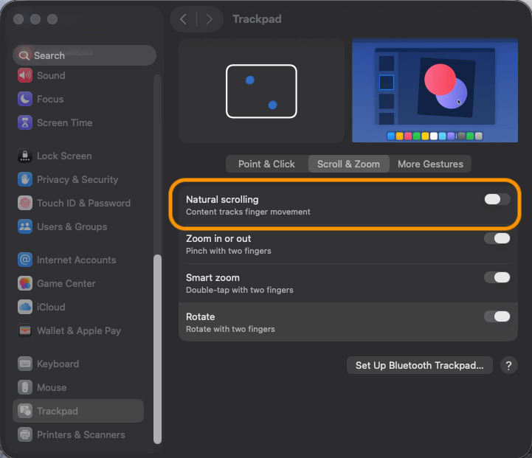Open help with the question mark button
Viewport: 532px width, 458px height.
pyautogui.click(x=508, y=366)
